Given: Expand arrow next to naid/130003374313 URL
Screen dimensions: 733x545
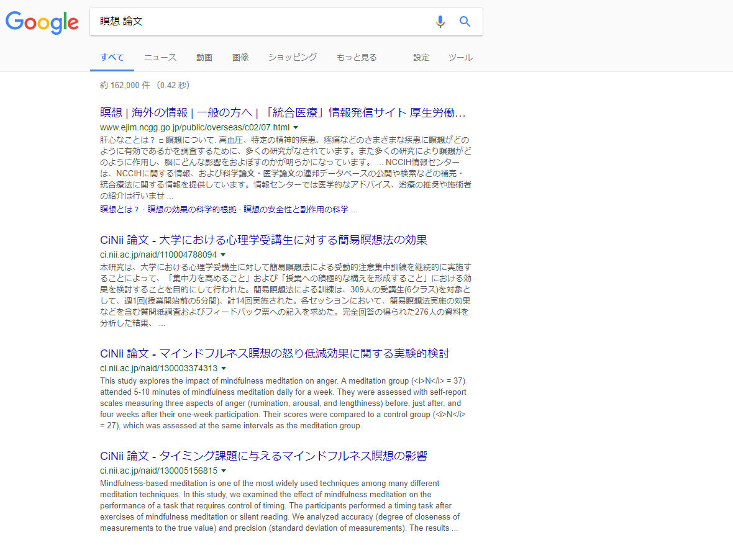Looking at the screenshot, I should 224,369.
